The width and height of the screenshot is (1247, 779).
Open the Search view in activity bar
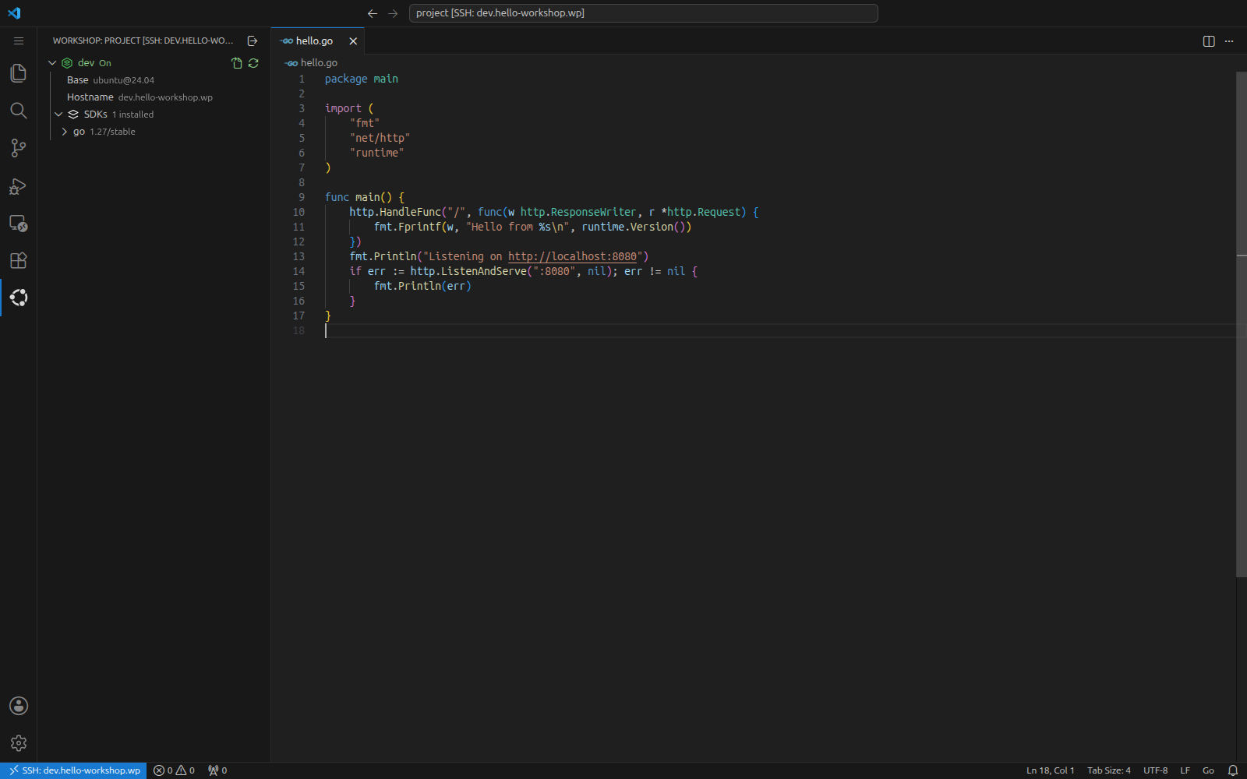point(19,111)
